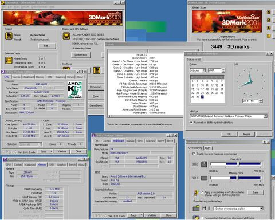Click the Core clock slider handle

238,164
